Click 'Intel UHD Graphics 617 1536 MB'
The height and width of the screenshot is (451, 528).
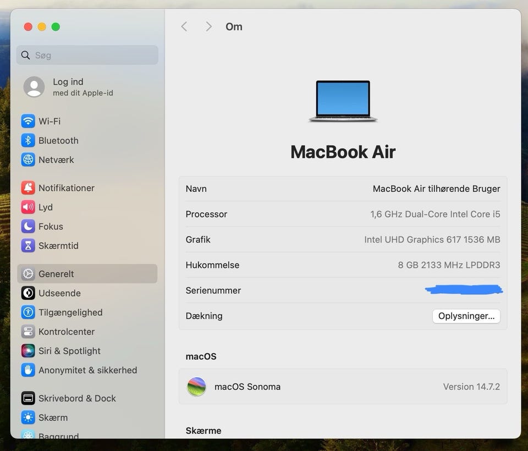pyautogui.click(x=432, y=239)
